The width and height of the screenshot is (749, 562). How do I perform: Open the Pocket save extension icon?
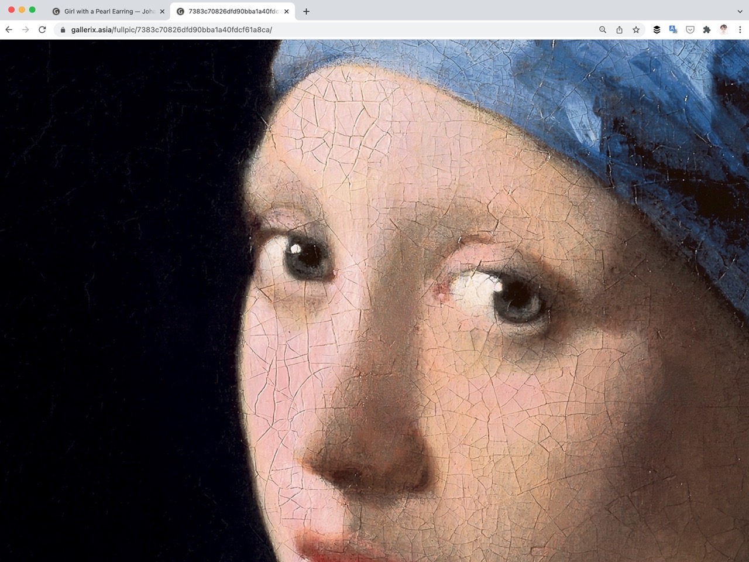(690, 30)
